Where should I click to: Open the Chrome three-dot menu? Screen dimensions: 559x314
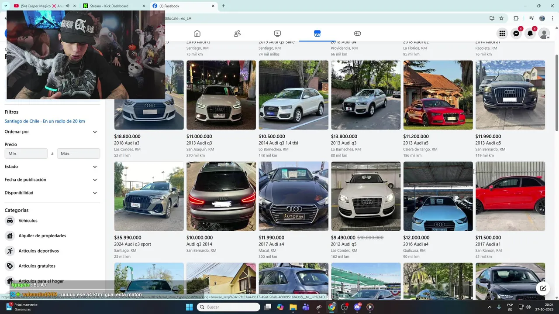(x=552, y=18)
